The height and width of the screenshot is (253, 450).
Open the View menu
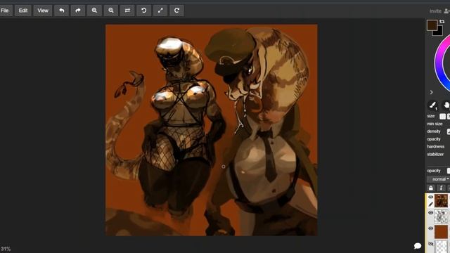pos(43,11)
